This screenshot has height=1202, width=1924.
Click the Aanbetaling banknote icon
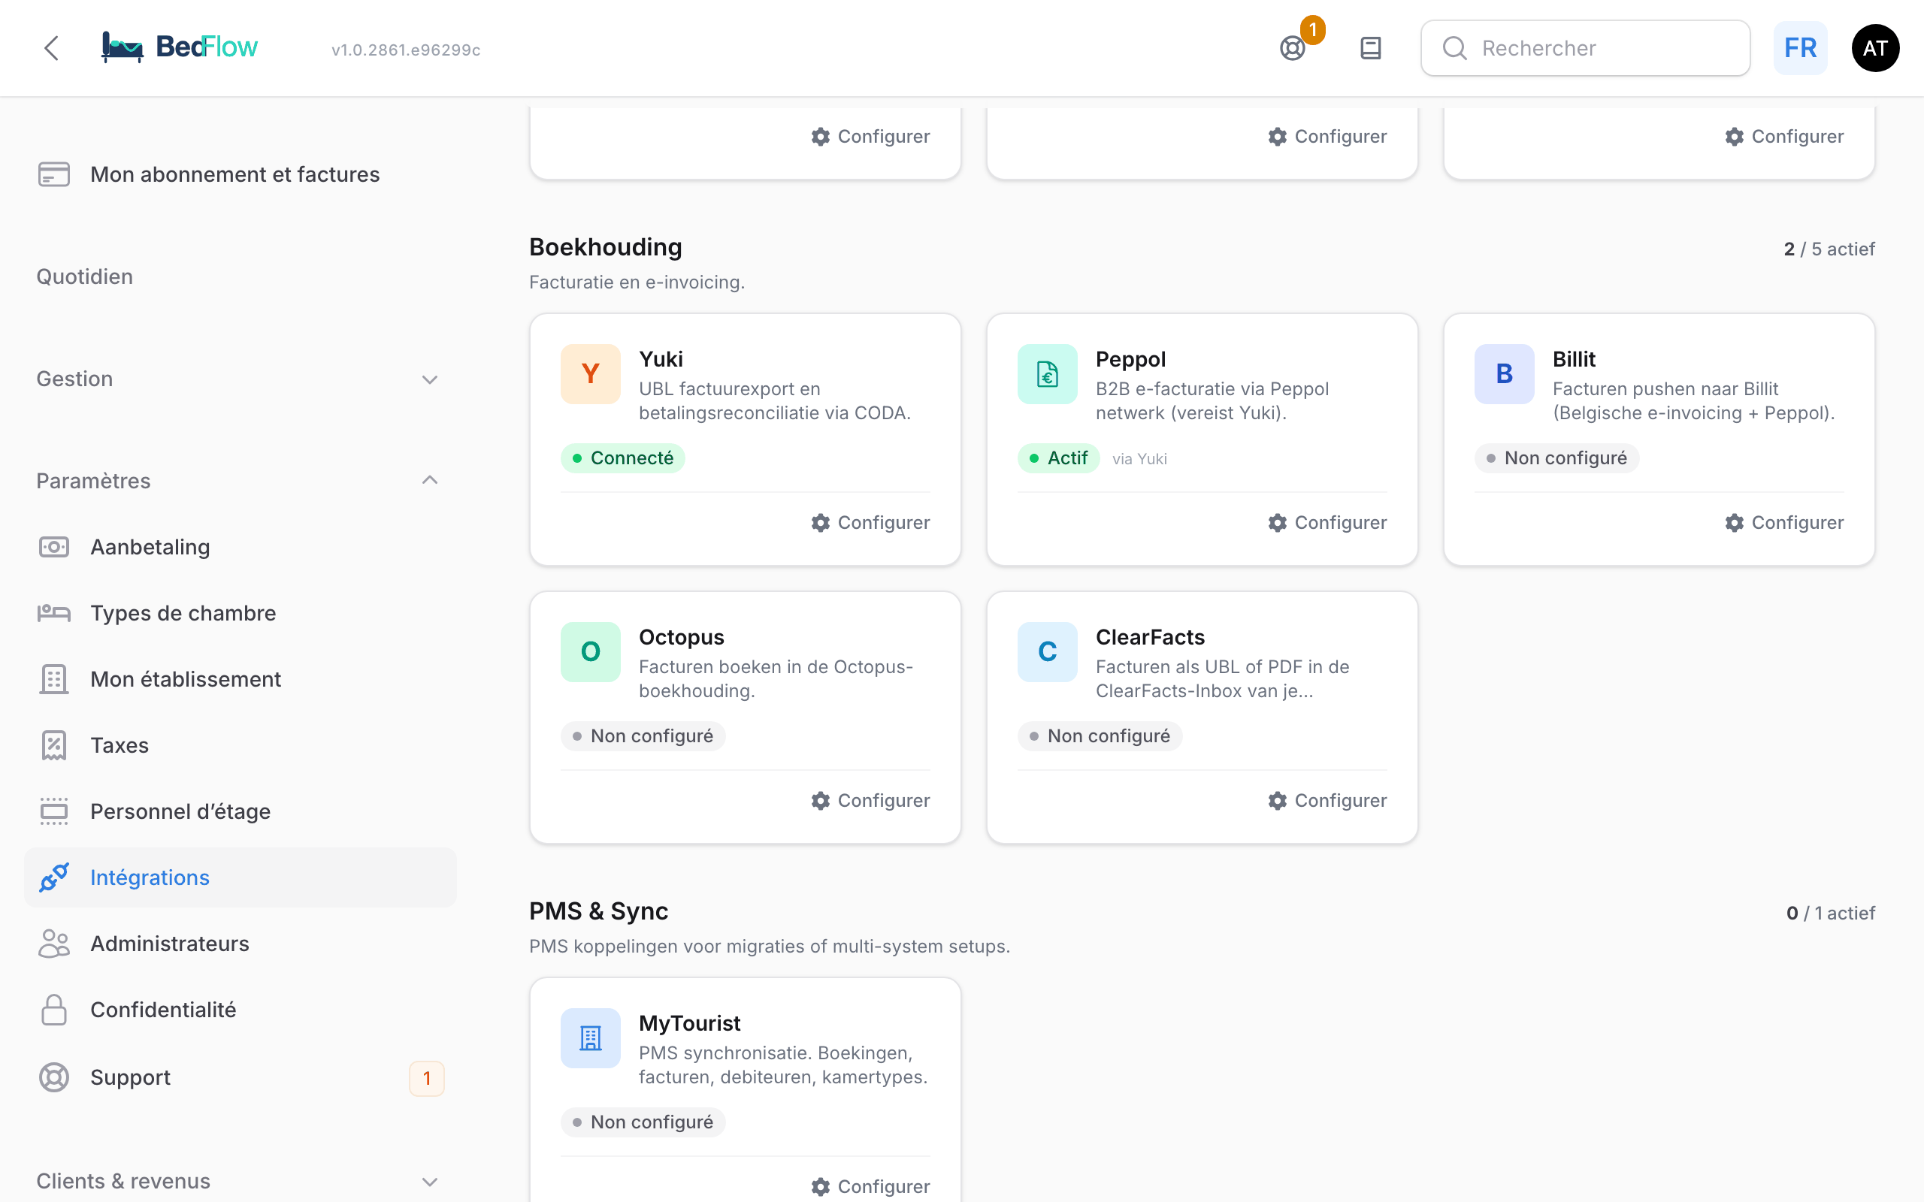pos(54,547)
